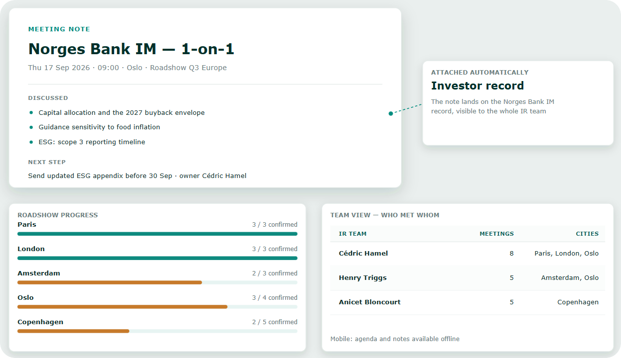Click the Paris, London, Oslo cities cell

567,254
